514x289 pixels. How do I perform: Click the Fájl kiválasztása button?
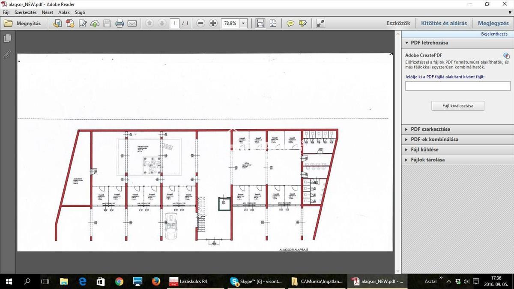point(457,106)
